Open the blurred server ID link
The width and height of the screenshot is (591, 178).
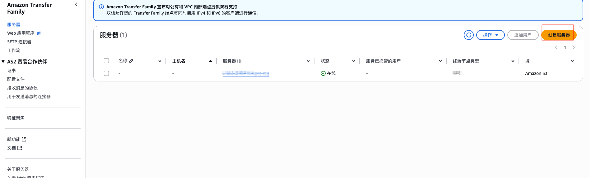[246, 73]
